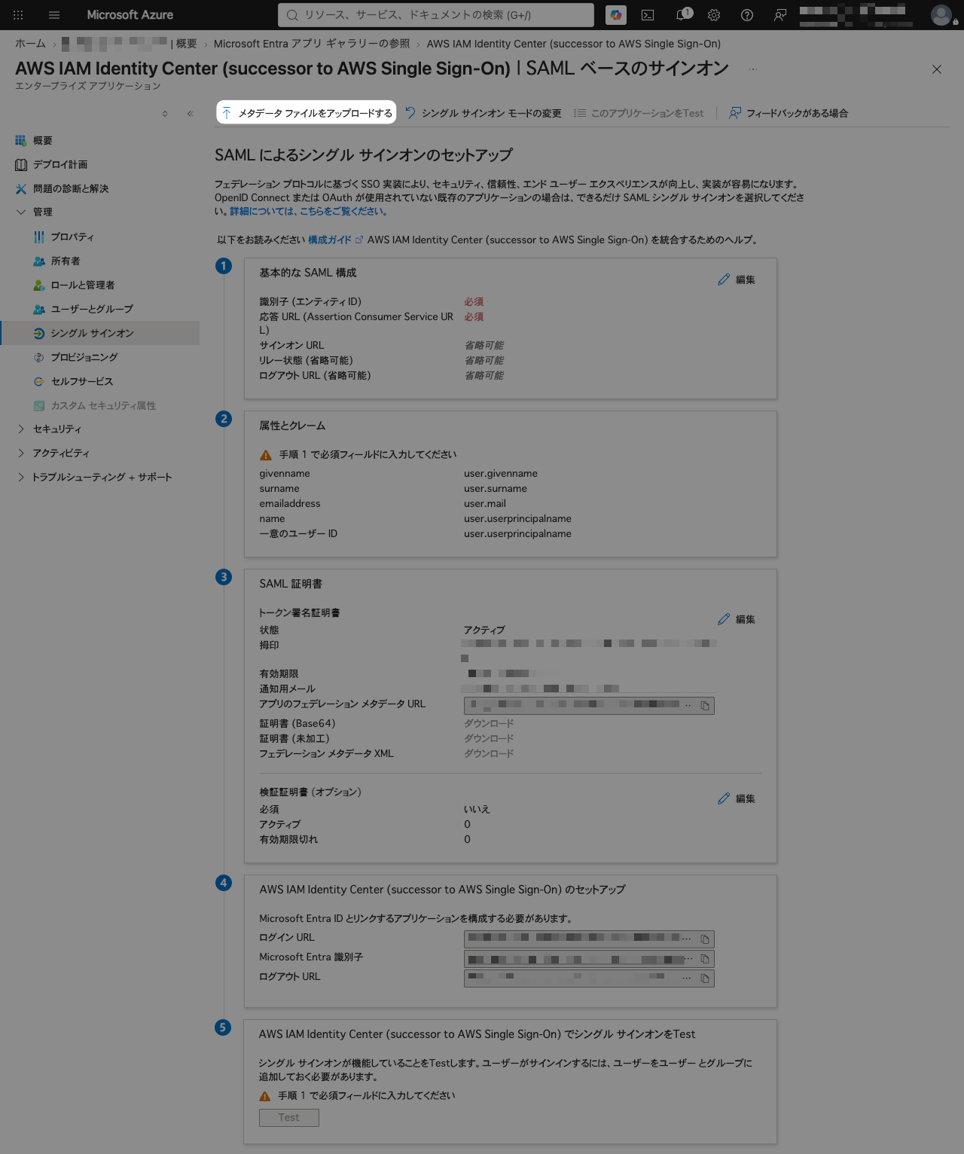
Task: Expand the アクティビティ section
Action: pyautogui.click(x=21, y=453)
